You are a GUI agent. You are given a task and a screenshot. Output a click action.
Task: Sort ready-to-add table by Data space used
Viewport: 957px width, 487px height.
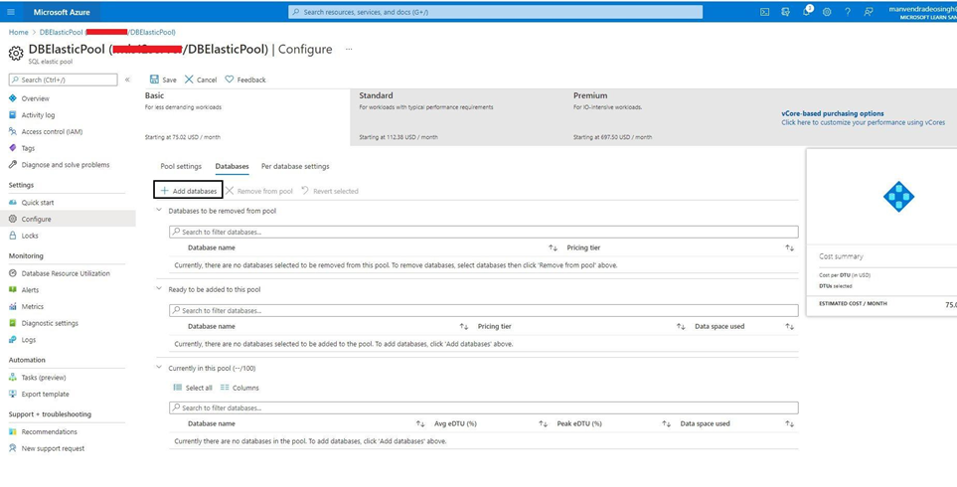coord(790,327)
